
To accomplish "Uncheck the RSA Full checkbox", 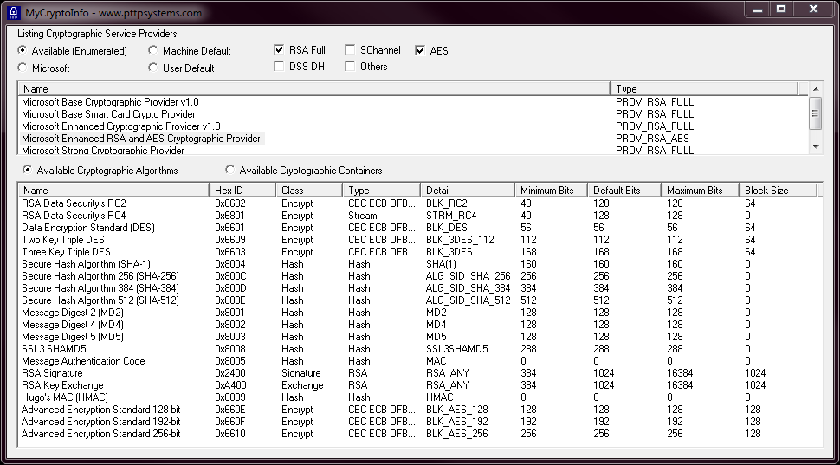I will click(280, 50).
